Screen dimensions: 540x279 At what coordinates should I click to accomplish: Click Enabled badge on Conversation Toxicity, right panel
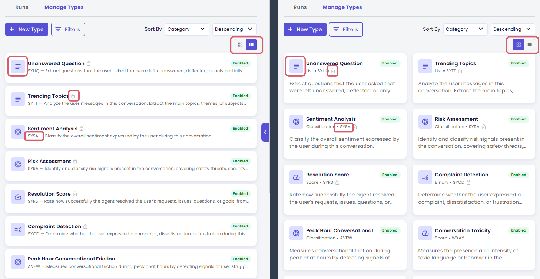click(x=519, y=230)
